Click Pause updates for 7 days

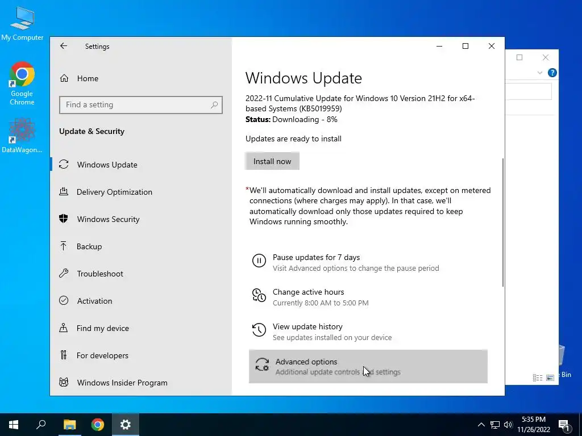coord(368,262)
